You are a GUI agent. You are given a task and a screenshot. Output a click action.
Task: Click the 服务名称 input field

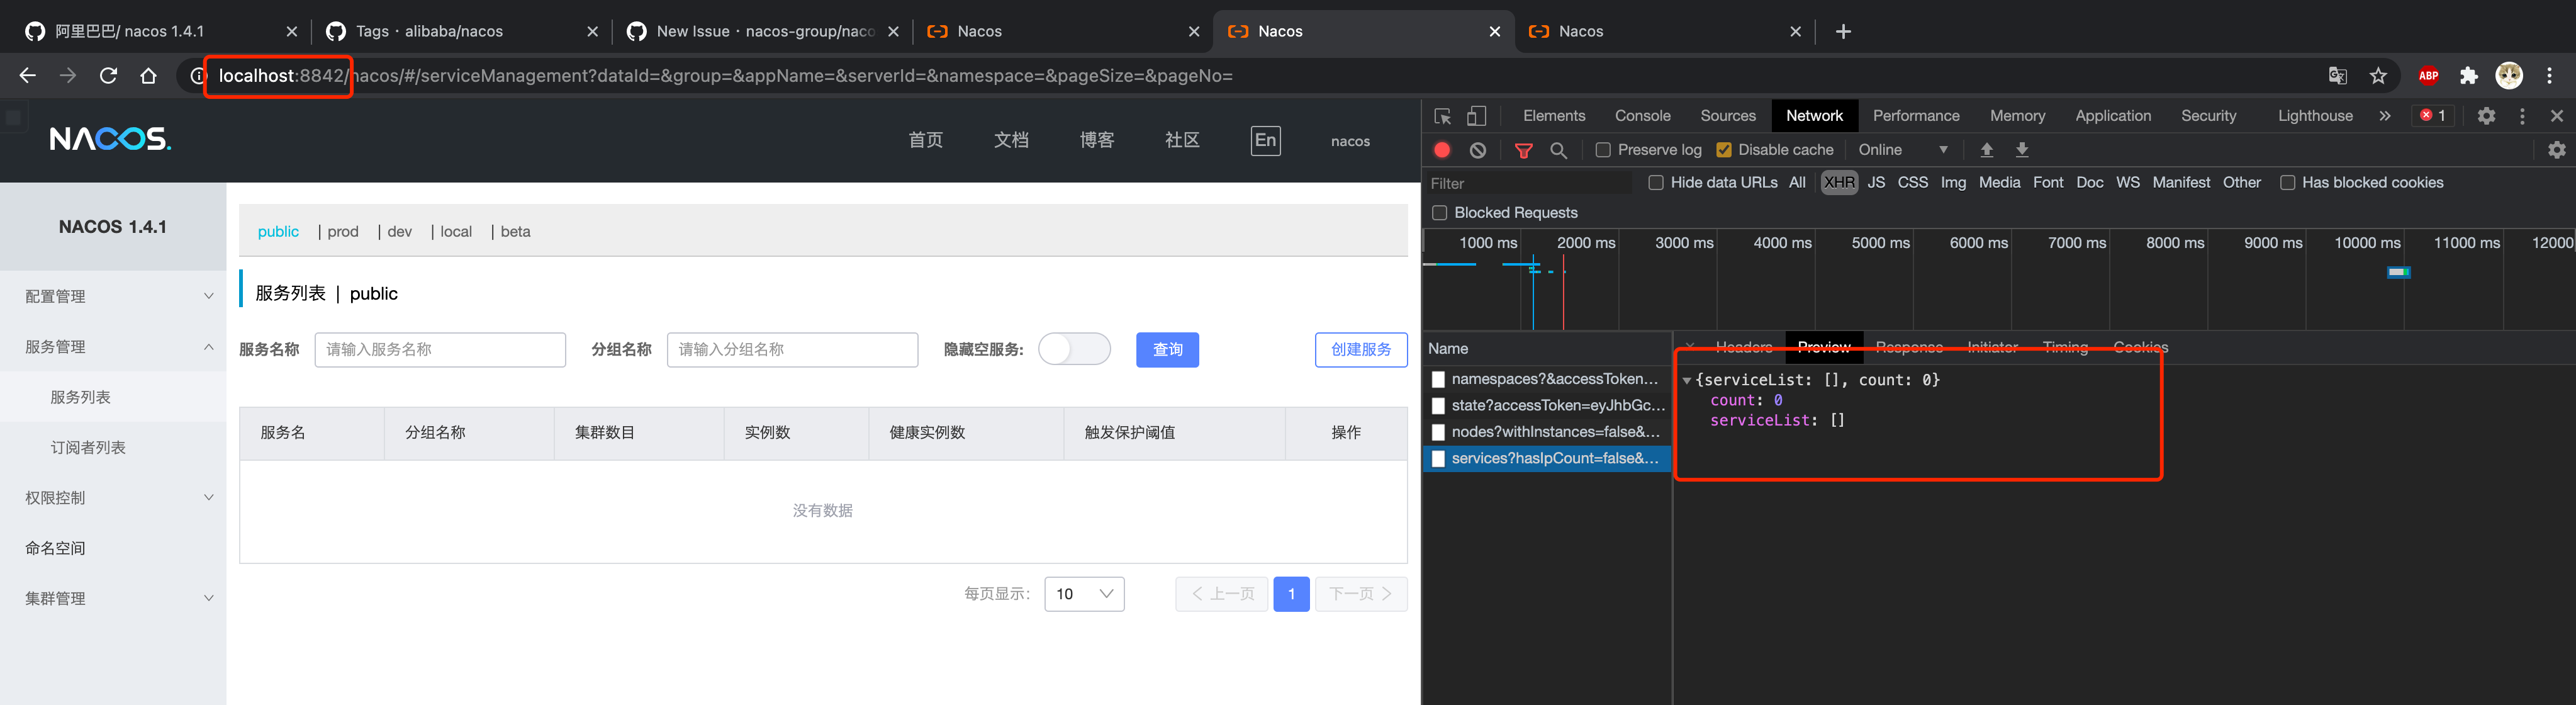[x=440, y=349]
